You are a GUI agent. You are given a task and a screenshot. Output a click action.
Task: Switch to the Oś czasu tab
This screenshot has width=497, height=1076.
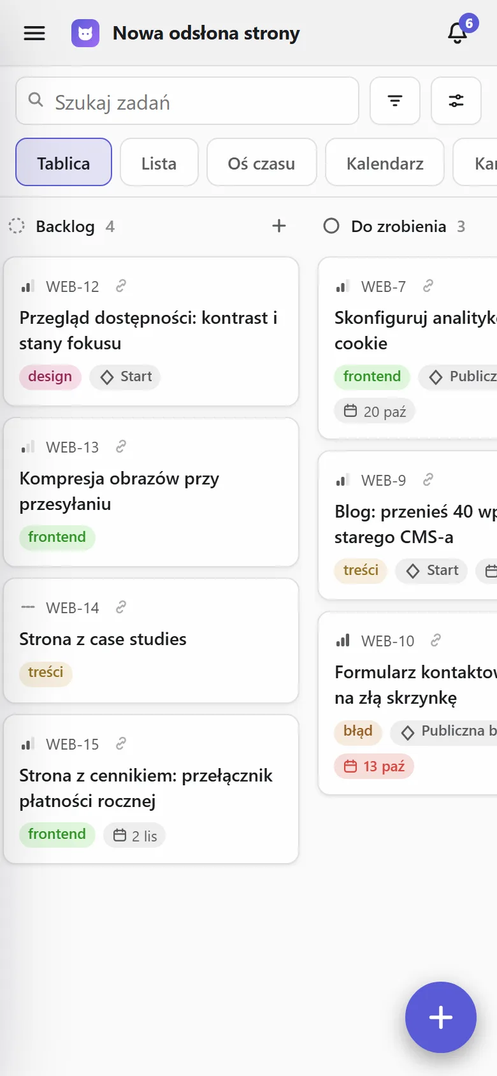click(x=262, y=163)
